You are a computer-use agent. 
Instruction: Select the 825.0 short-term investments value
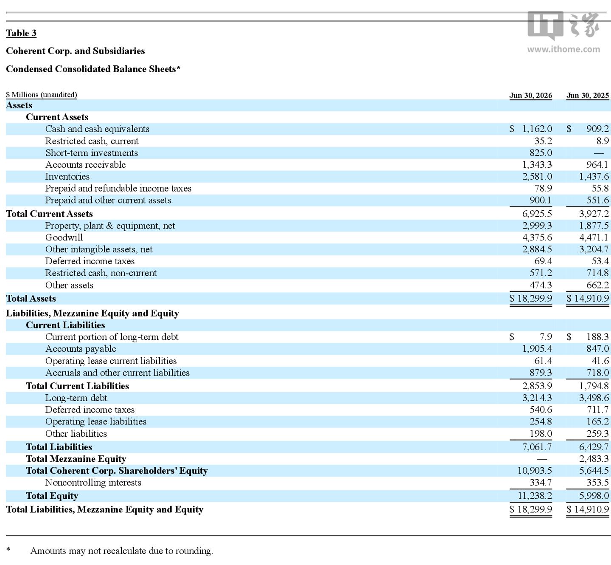tap(541, 153)
